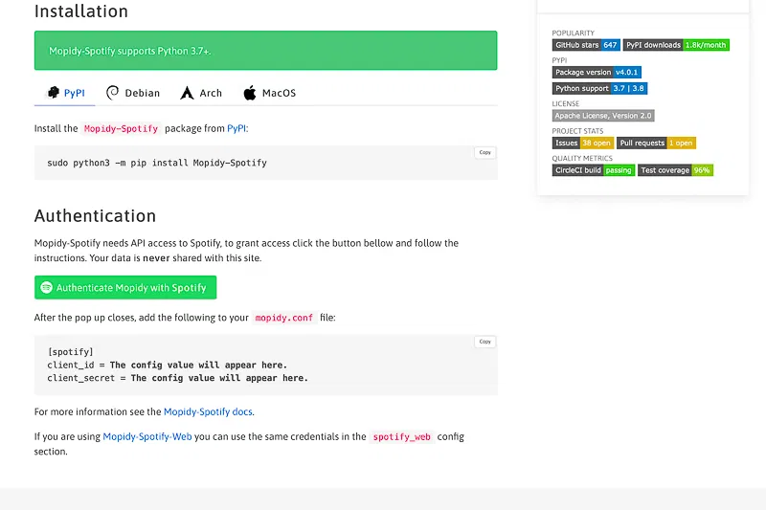The image size is (766, 510).
Task: Click the CircleCI build passing badge
Action: point(594,170)
